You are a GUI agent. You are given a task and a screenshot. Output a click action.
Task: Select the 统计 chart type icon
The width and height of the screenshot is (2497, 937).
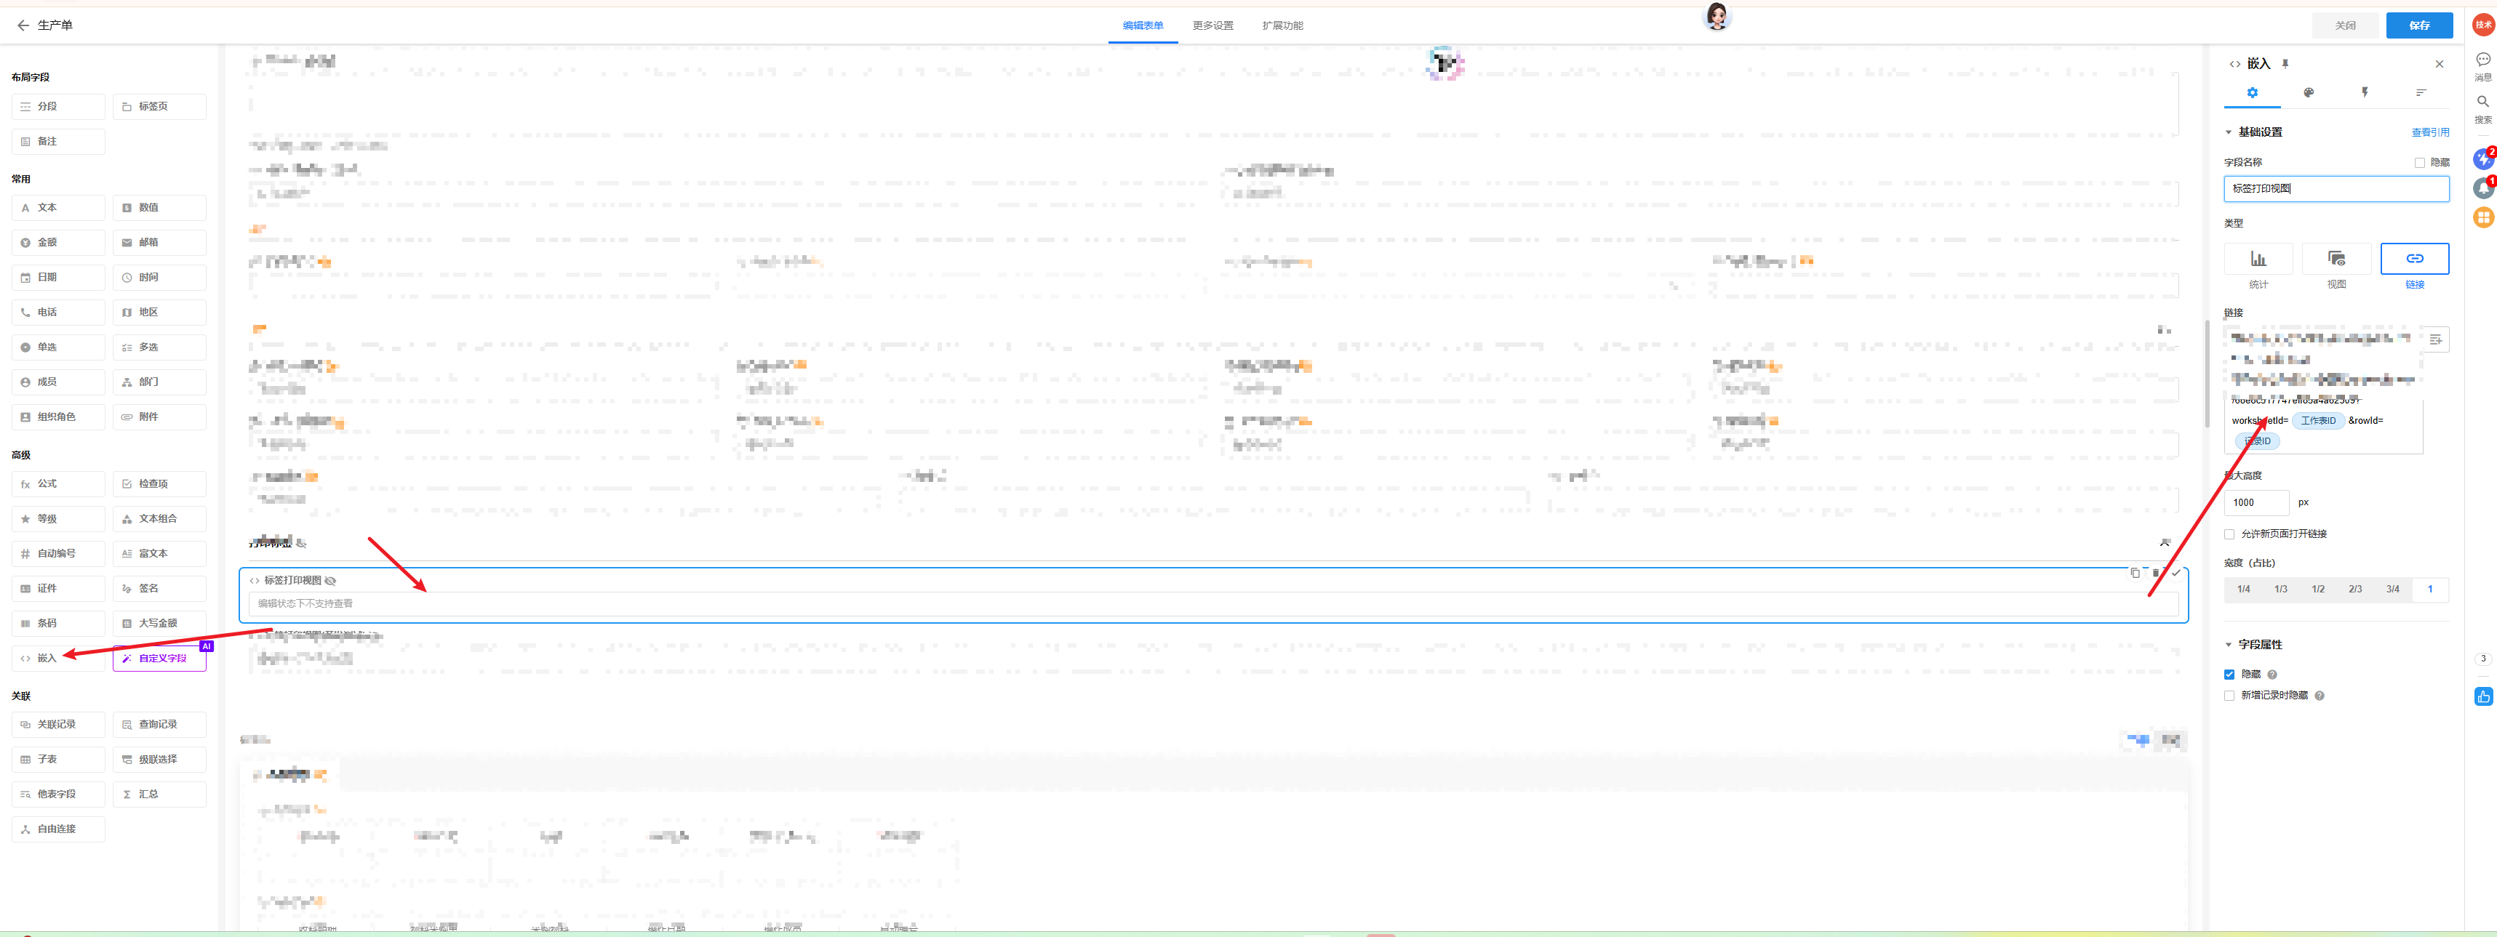tap(2258, 260)
